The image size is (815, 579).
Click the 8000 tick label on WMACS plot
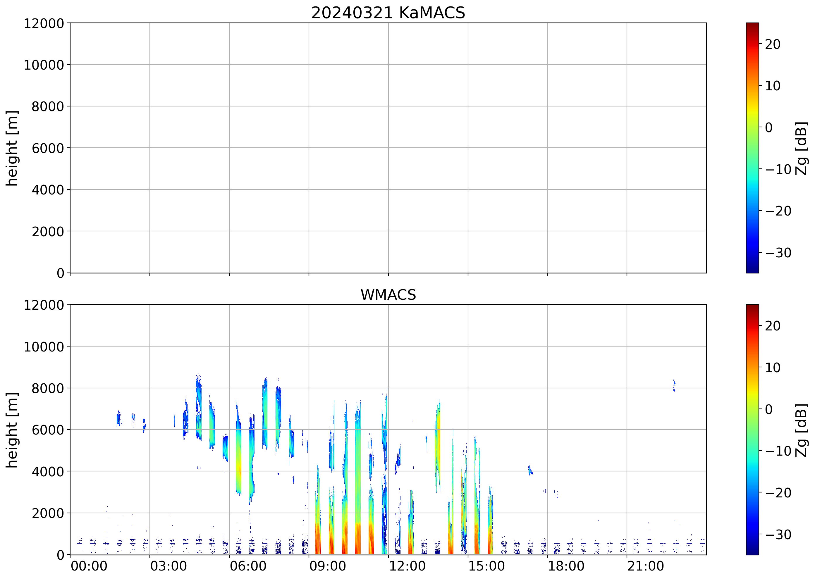47,388
